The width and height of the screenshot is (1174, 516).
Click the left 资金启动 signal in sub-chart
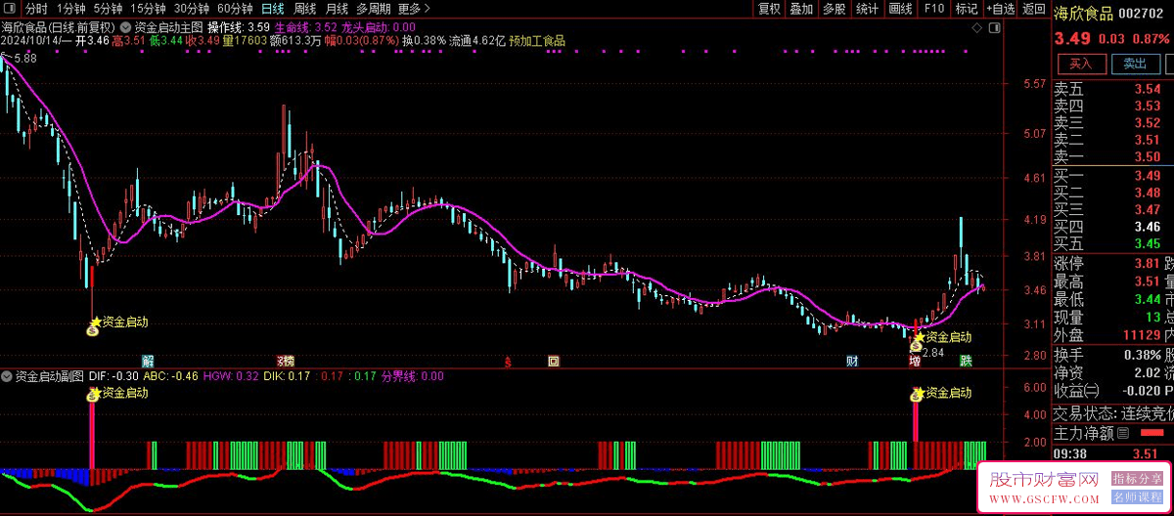click(118, 393)
